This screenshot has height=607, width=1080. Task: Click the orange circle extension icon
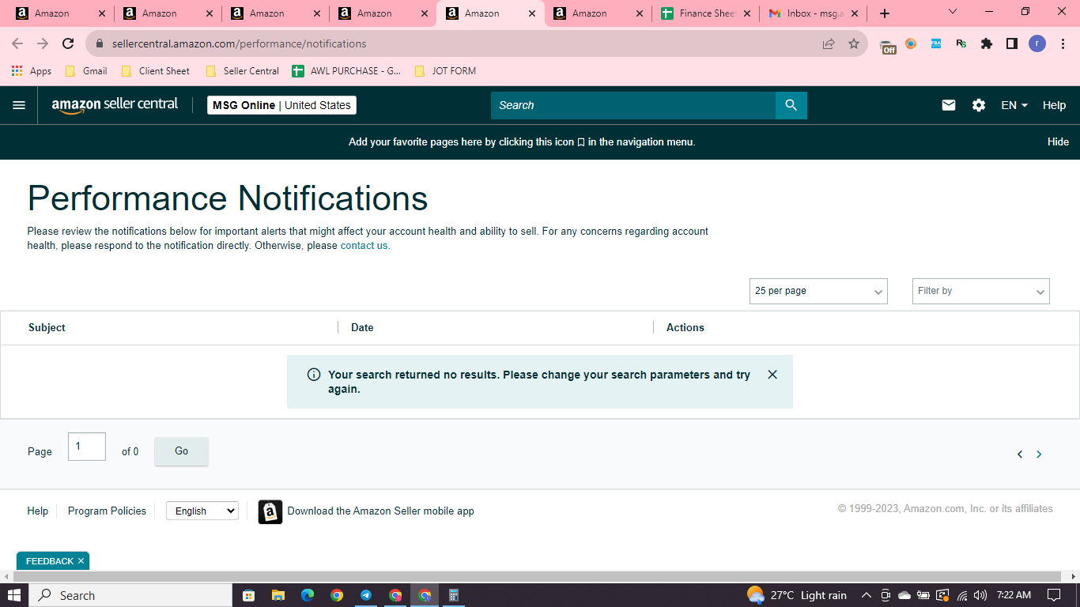911,43
